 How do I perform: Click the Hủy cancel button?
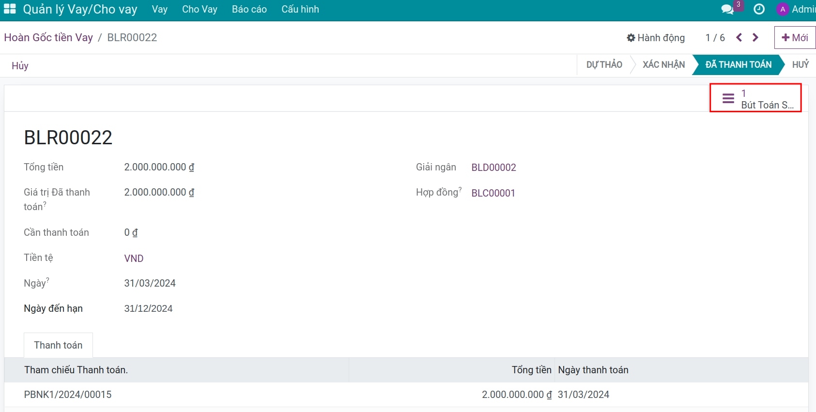20,66
